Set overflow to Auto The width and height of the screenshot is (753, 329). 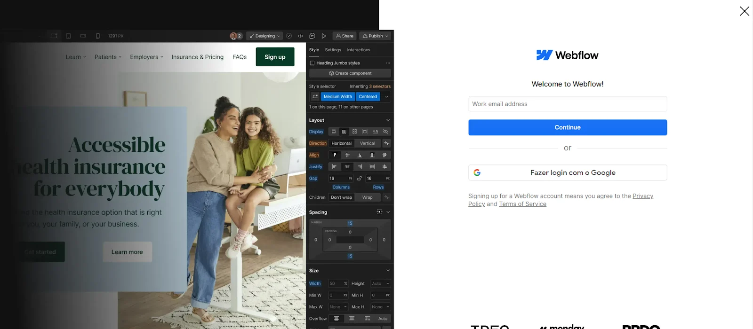(x=383, y=319)
